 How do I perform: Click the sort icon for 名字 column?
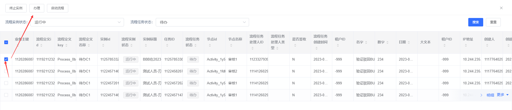click(x=366, y=43)
